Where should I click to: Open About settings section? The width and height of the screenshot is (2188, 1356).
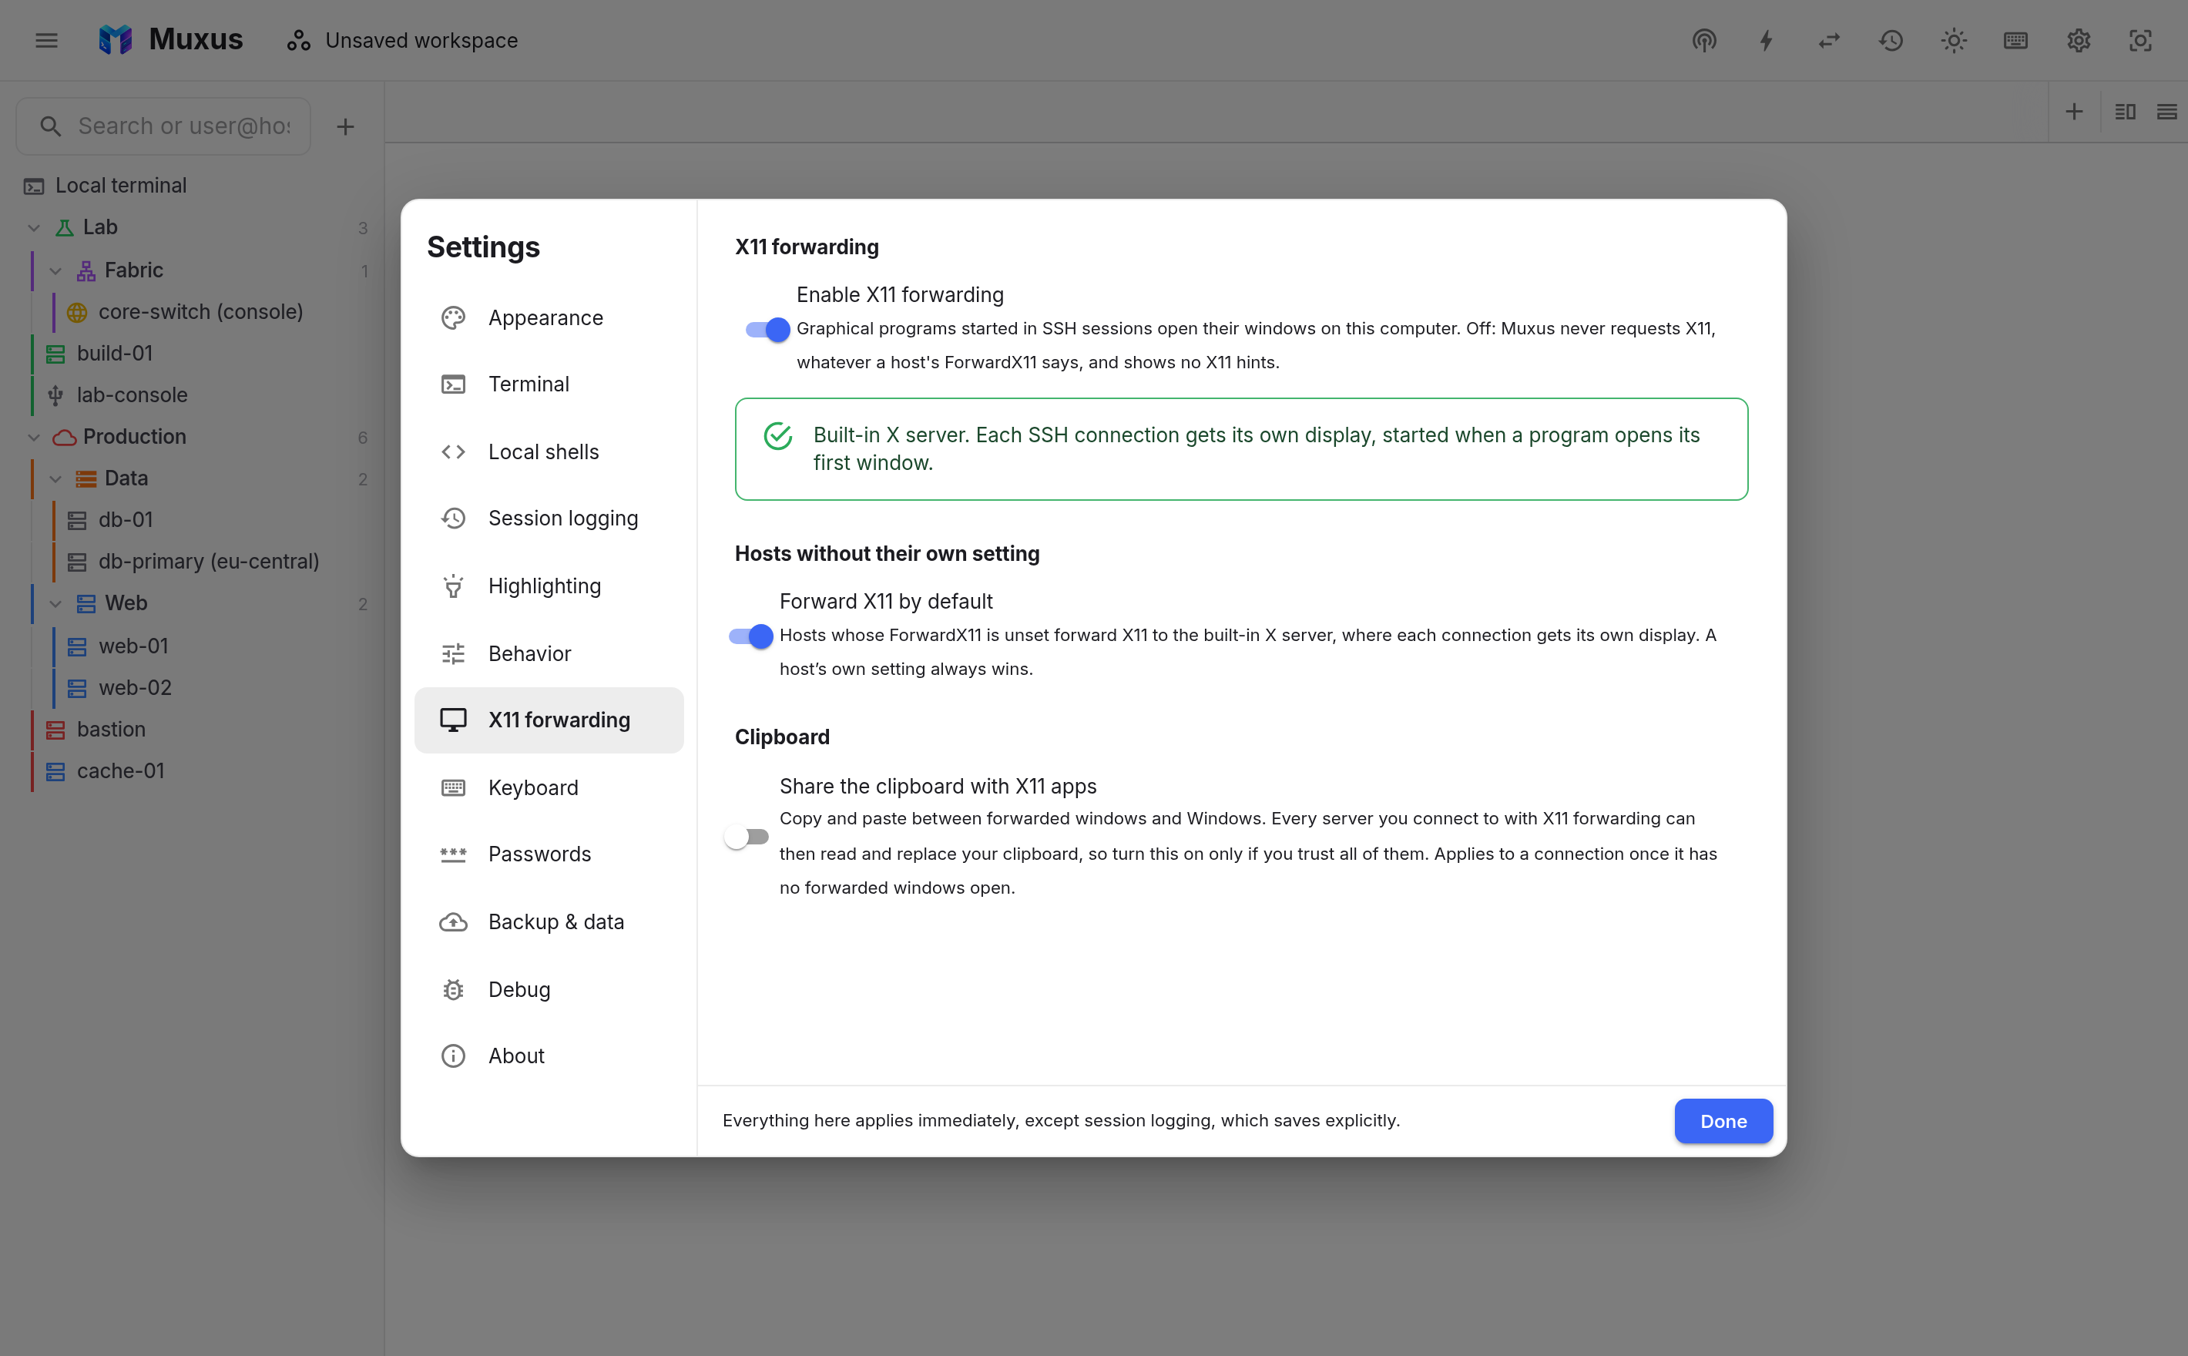[x=549, y=1056]
